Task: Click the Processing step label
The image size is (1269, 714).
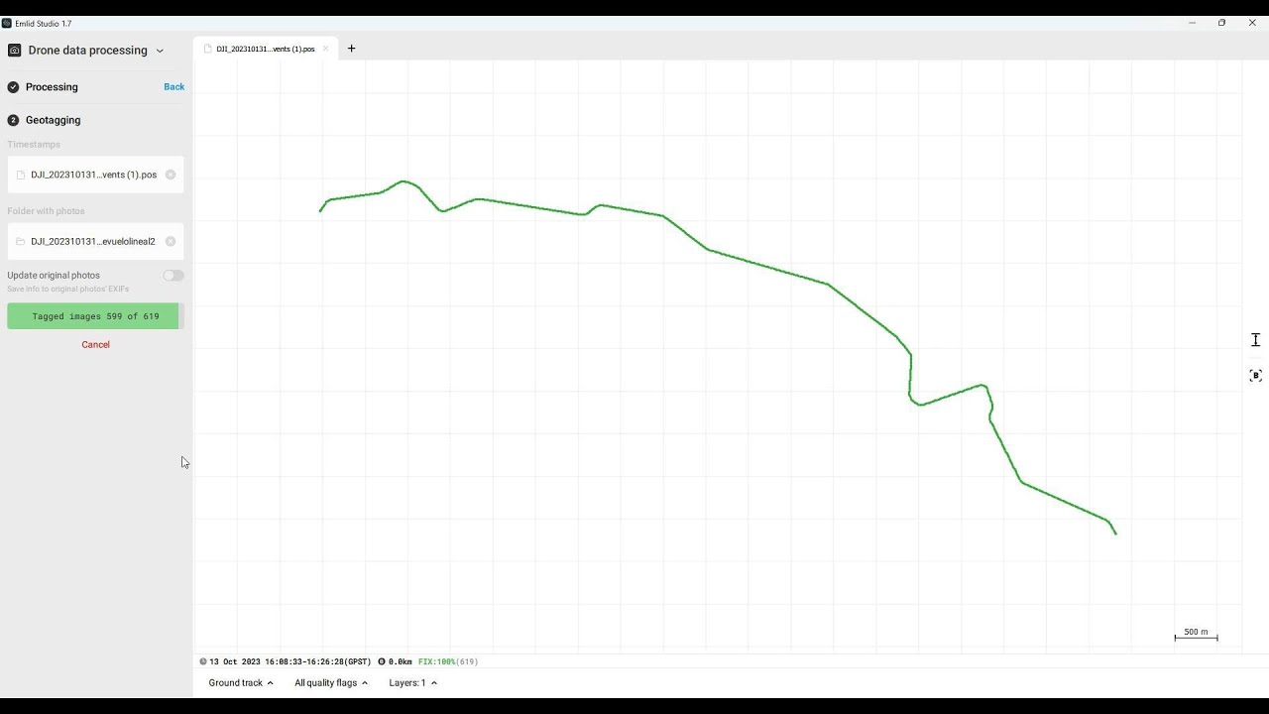Action: [x=52, y=87]
